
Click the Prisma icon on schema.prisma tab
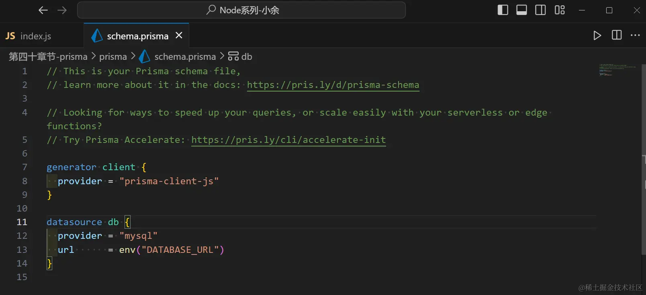point(97,36)
